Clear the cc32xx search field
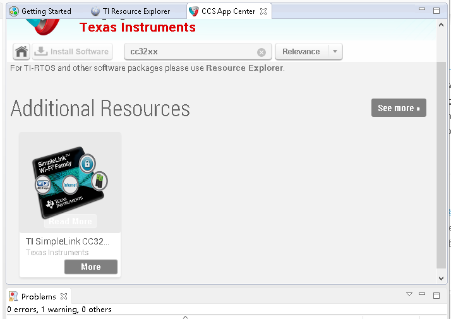 (261, 52)
